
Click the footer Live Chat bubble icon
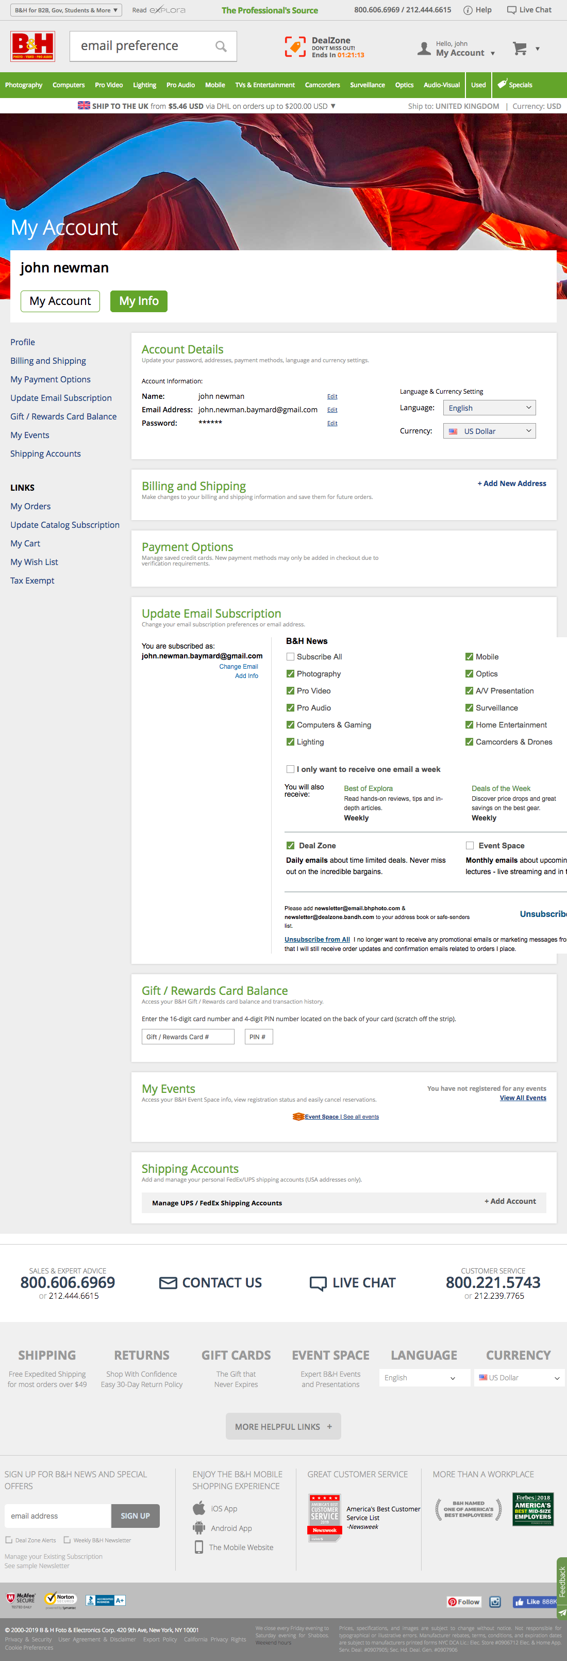pos(319,1283)
